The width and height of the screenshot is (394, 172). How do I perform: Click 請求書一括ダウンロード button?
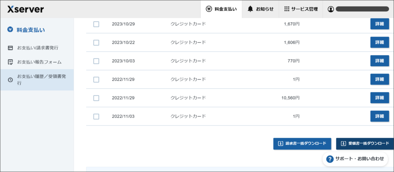[302, 144]
